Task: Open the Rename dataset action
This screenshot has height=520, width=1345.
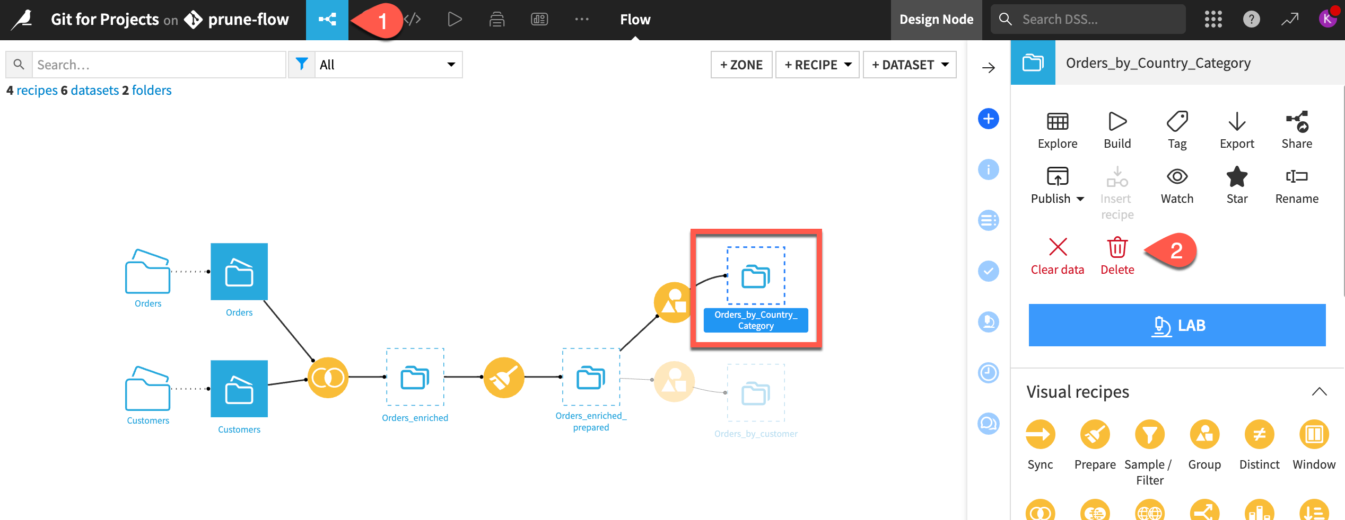Action: coord(1296,177)
